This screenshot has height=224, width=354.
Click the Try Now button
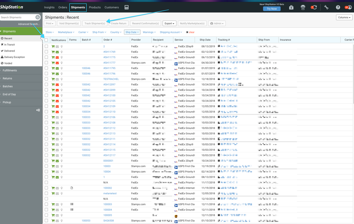tap(271, 8)
